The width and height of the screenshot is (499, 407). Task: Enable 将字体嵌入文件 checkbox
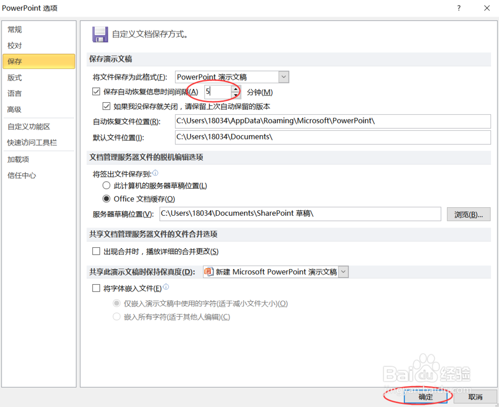pyautogui.click(x=96, y=288)
